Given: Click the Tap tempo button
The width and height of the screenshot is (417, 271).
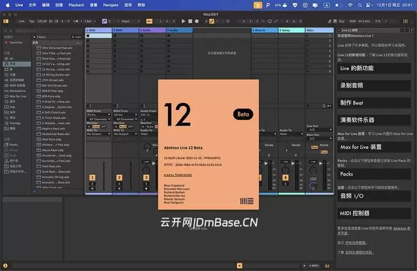Looking at the screenshot, I should [x=32, y=21].
